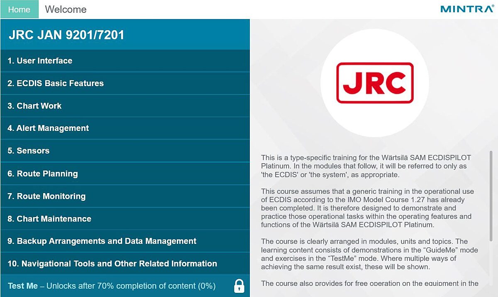Select module 7. Route Monitoring
The width and height of the screenshot is (498, 297).
click(x=124, y=196)
